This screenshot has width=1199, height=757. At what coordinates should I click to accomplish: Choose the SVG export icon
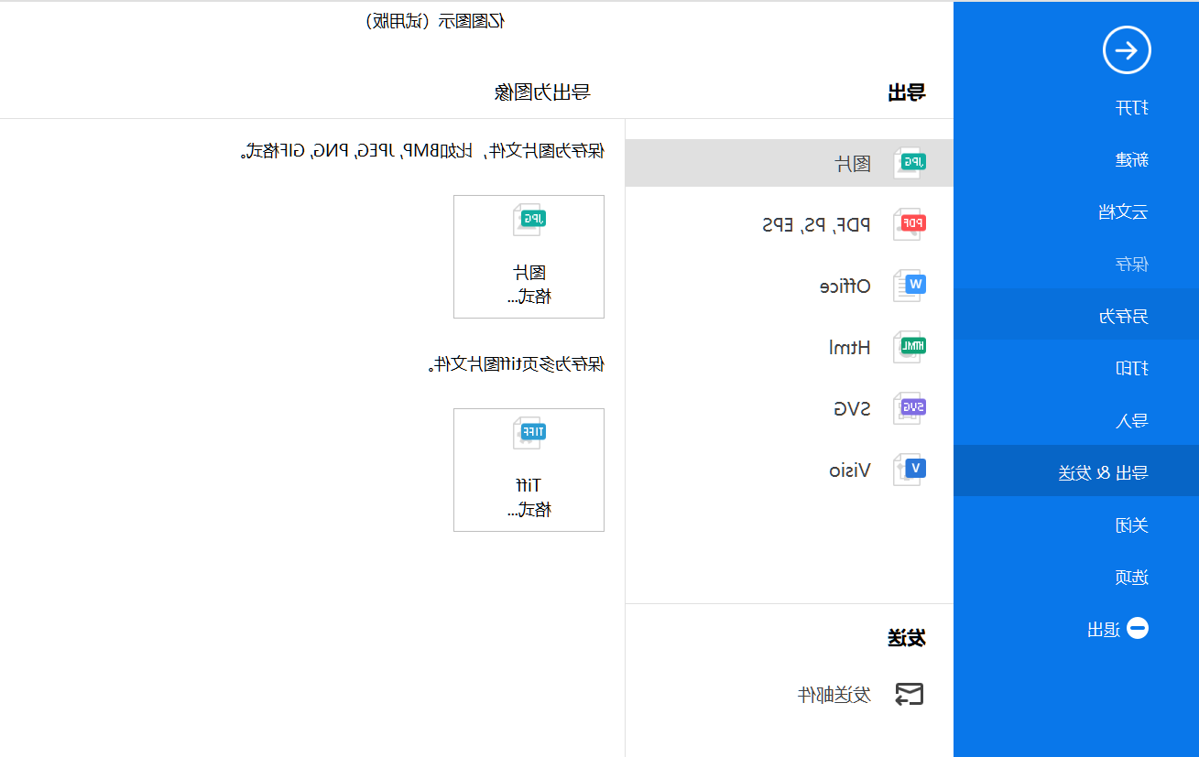tap(910, 408)
